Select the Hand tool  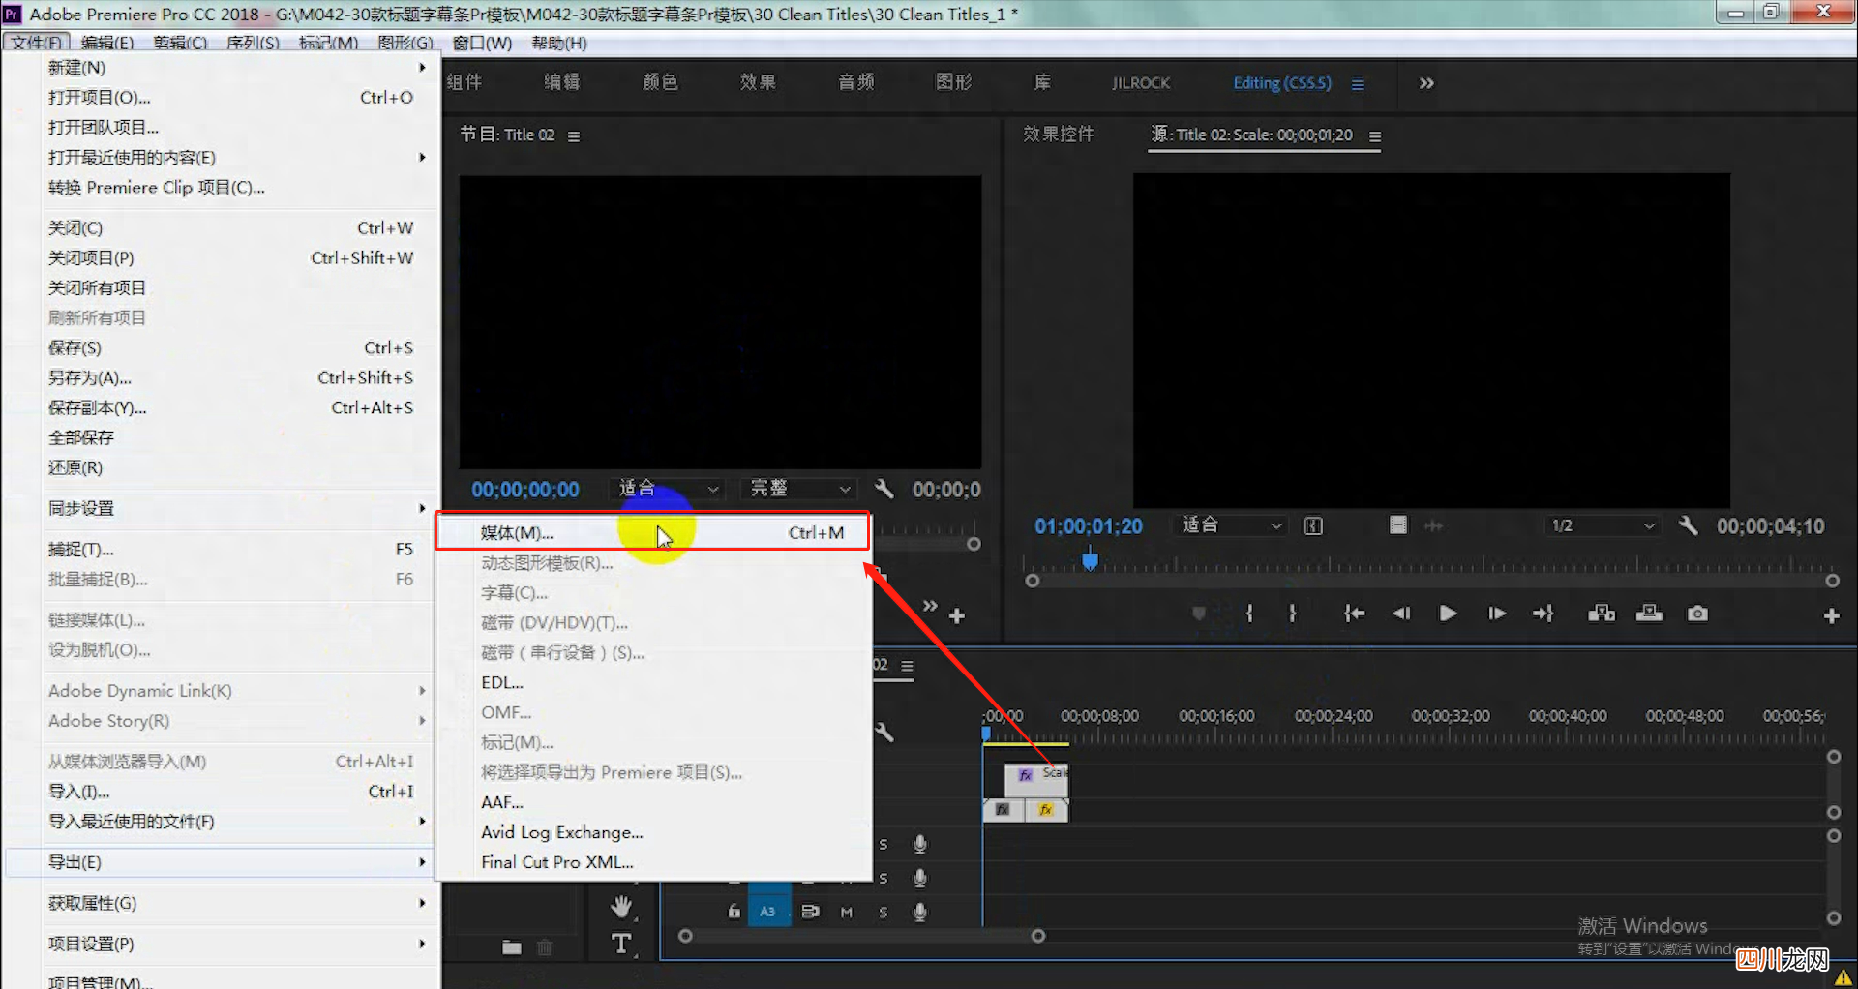621,906
